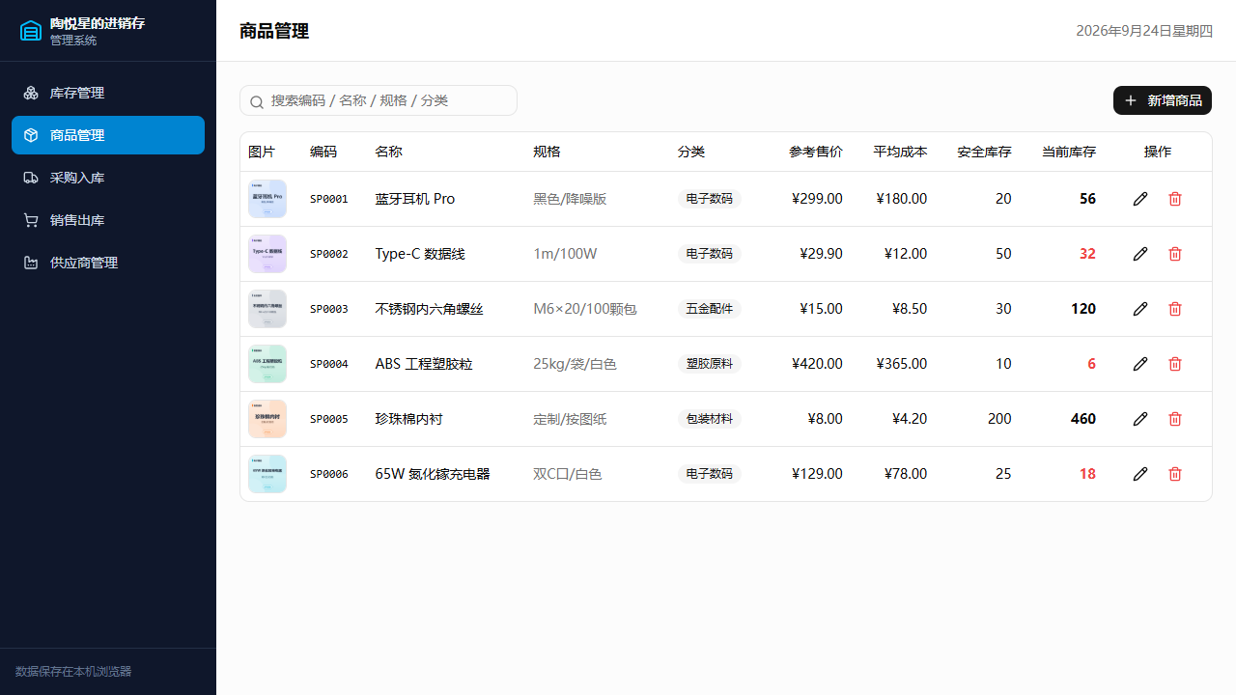Click the 平均成本 column header
Image resolution: width=1236 pixels, height=695 pixels.
click(x=900, y=152)
